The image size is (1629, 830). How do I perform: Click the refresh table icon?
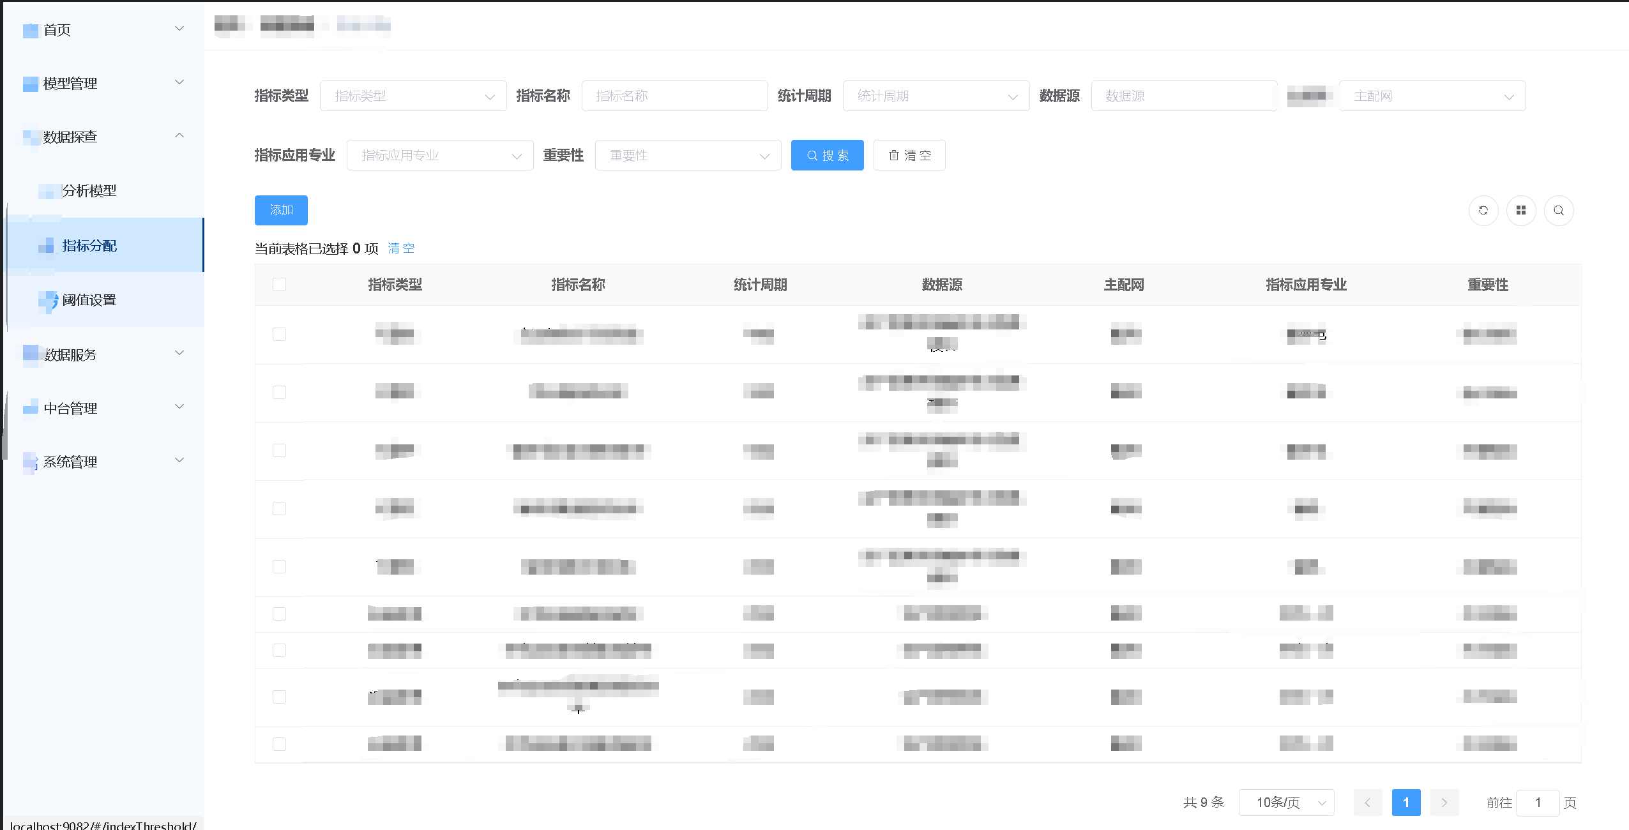click(x=1483, y=211)
